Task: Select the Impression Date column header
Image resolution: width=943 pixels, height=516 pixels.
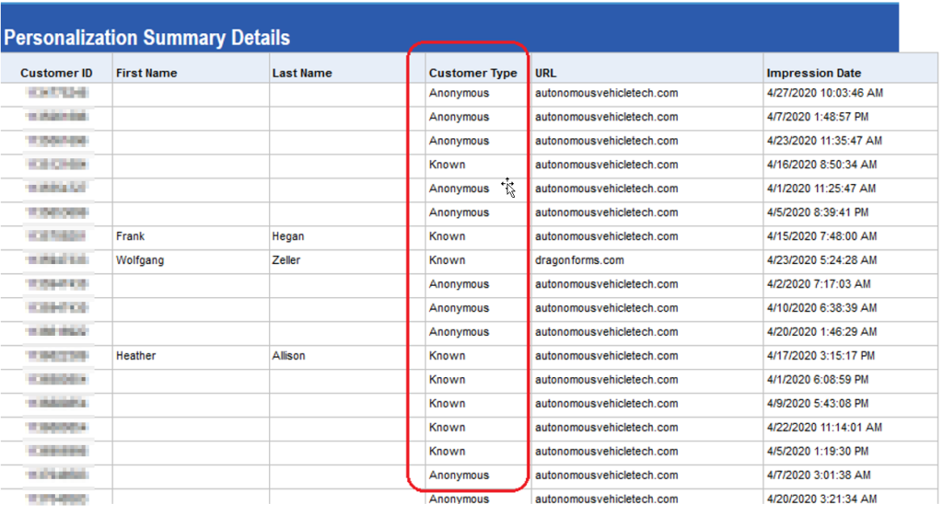Action: tap(814, 73)
